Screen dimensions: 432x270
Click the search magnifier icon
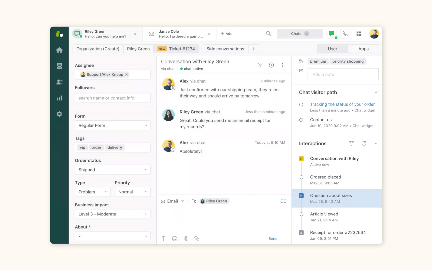268,33
